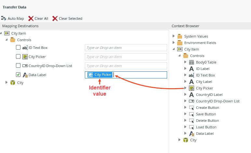Screen dimensions: 251x153
Task: Click the Clear All button label
Action: pyautogui.click(x=41, y=18)
